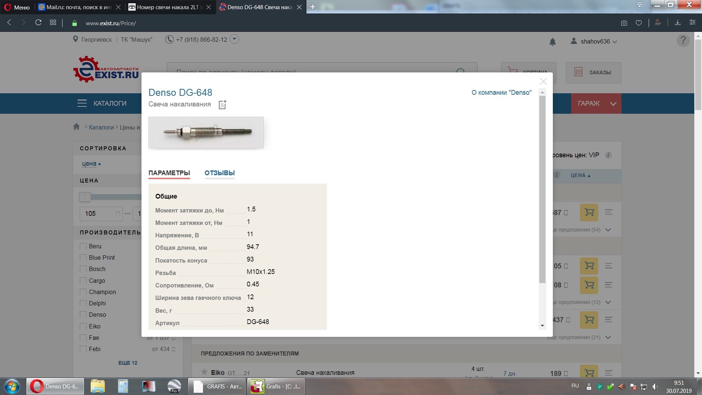Tick the Delphi manufacturer checkbox

point(83,303)
